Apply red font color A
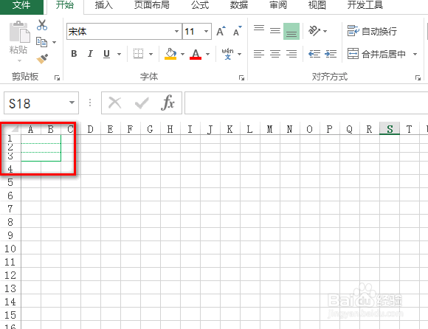 point(196,54)
